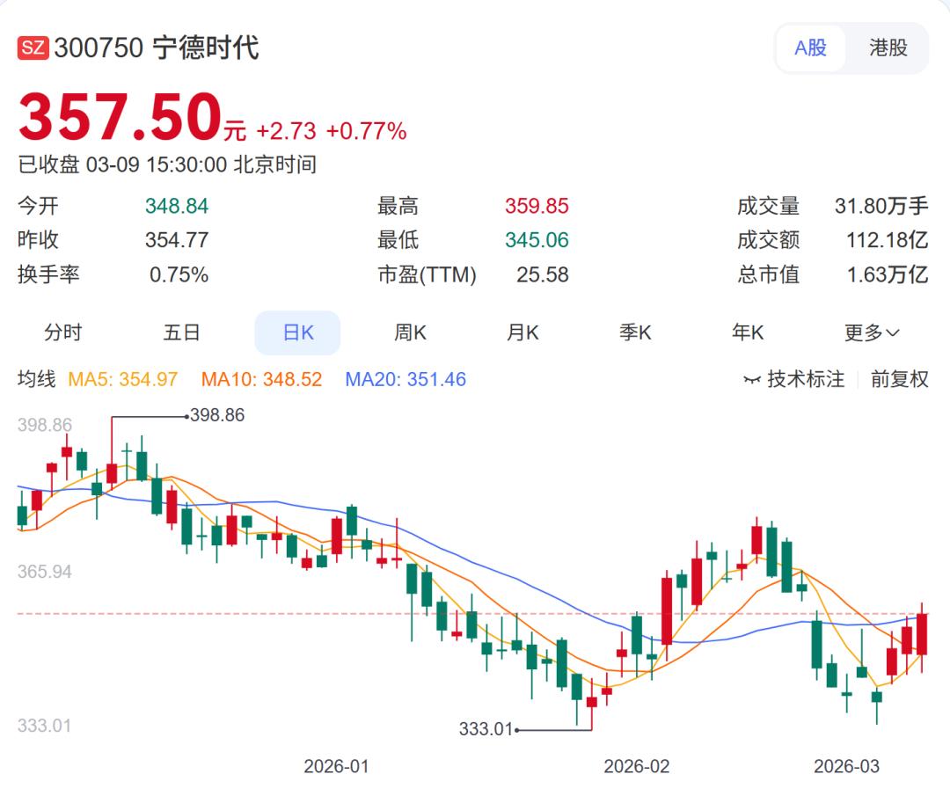Click the MA5: 354.97 legend
Screen dimensions: 950x796
(122, 379)
